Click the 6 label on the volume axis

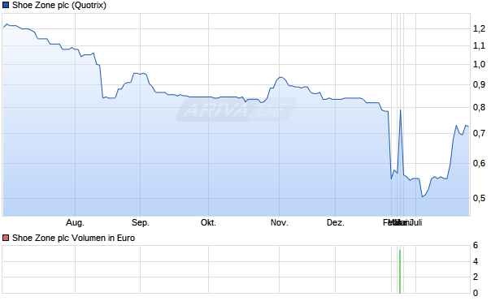[x=476, y=246]
